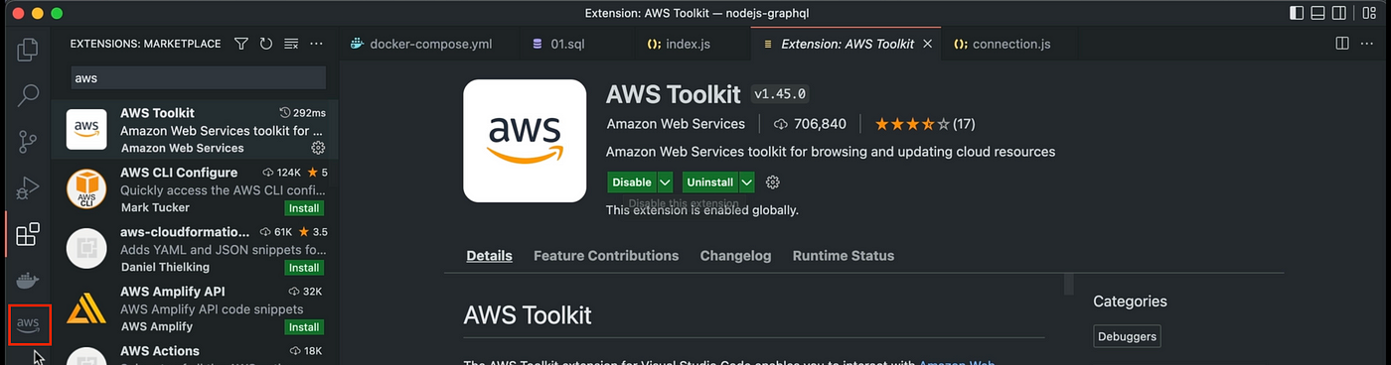Open the AWS view in activity bar
This screenshot has height=365, width=1391.
coord(29,324)
